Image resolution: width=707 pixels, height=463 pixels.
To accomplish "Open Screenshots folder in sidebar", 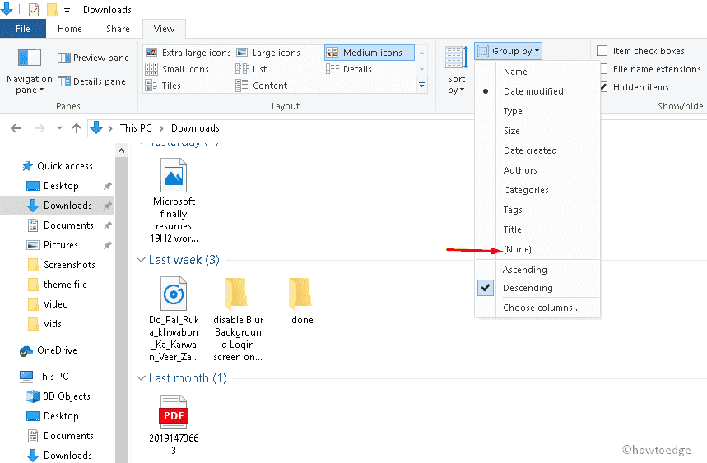I will pyautogui.click(x=69, y=265).
